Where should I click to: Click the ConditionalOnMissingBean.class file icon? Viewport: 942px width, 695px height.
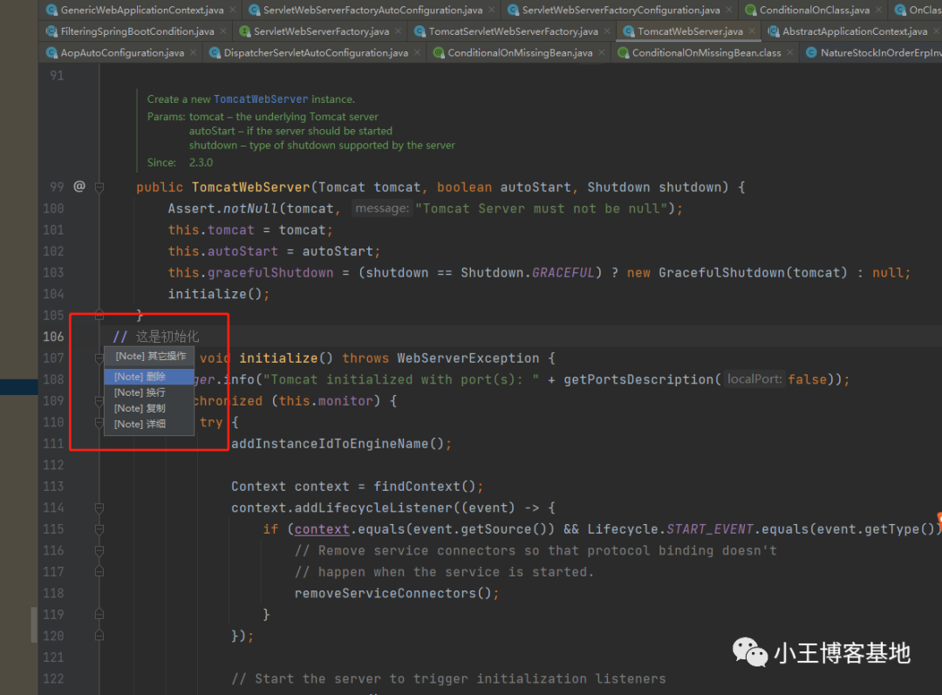(623, 53)
